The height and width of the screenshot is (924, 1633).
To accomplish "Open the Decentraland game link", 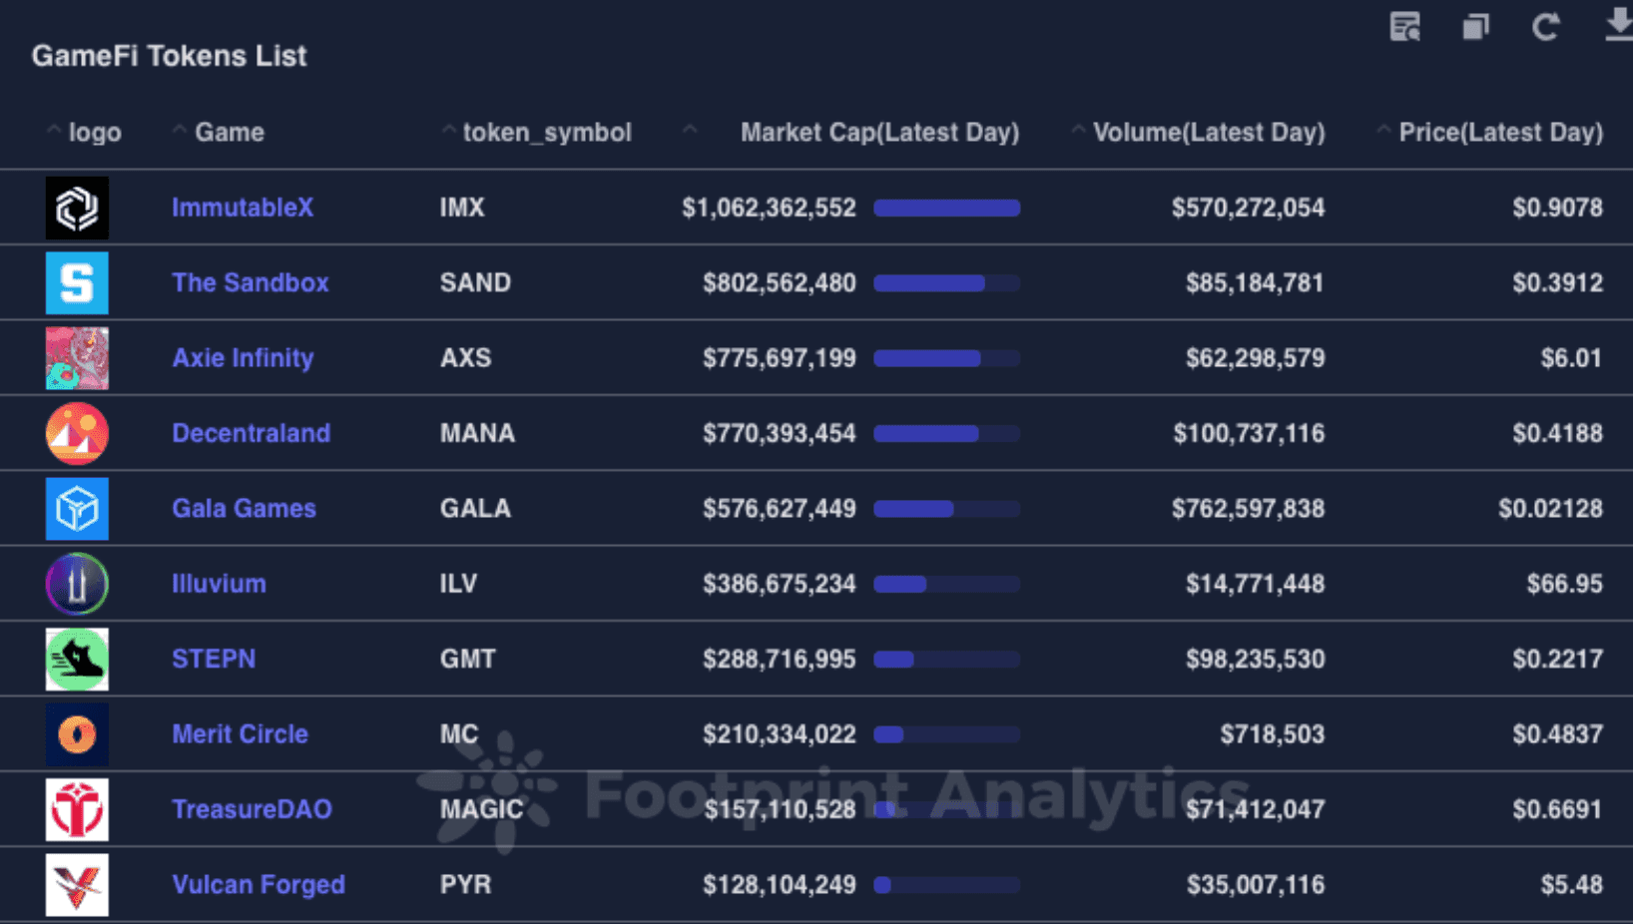I will tap(251, 433).
